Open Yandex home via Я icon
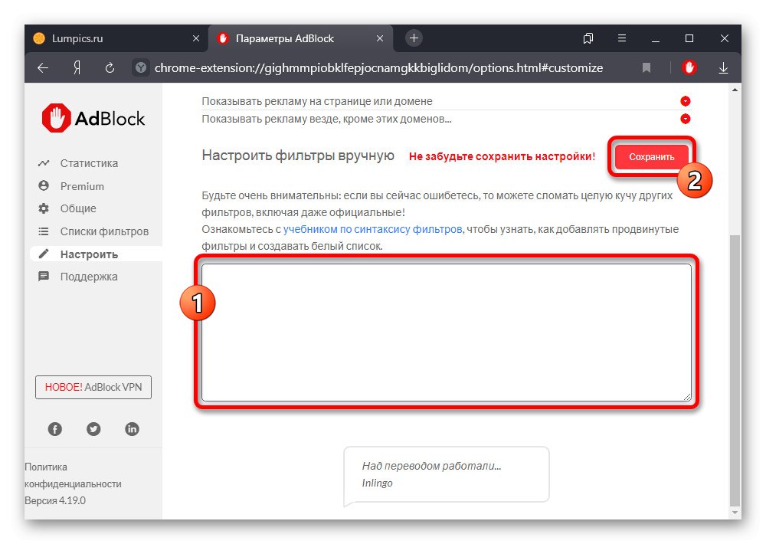Screen dimensions: 766x544 point(77,68)
